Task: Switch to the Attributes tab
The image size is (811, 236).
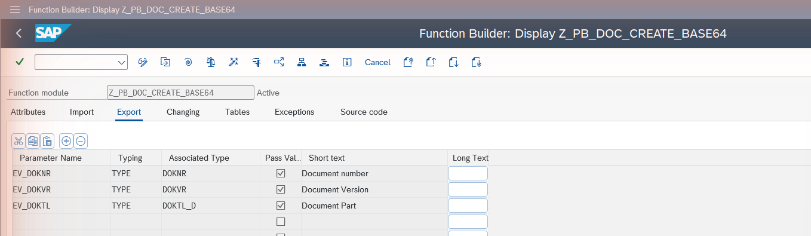Action: [28, 112]
